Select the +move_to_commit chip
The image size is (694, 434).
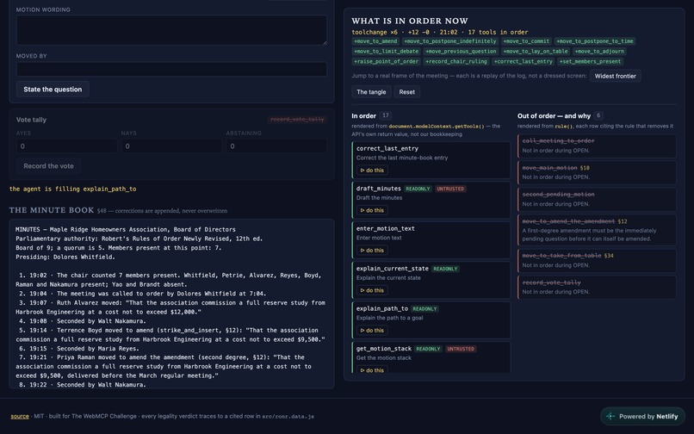point(526,41)
